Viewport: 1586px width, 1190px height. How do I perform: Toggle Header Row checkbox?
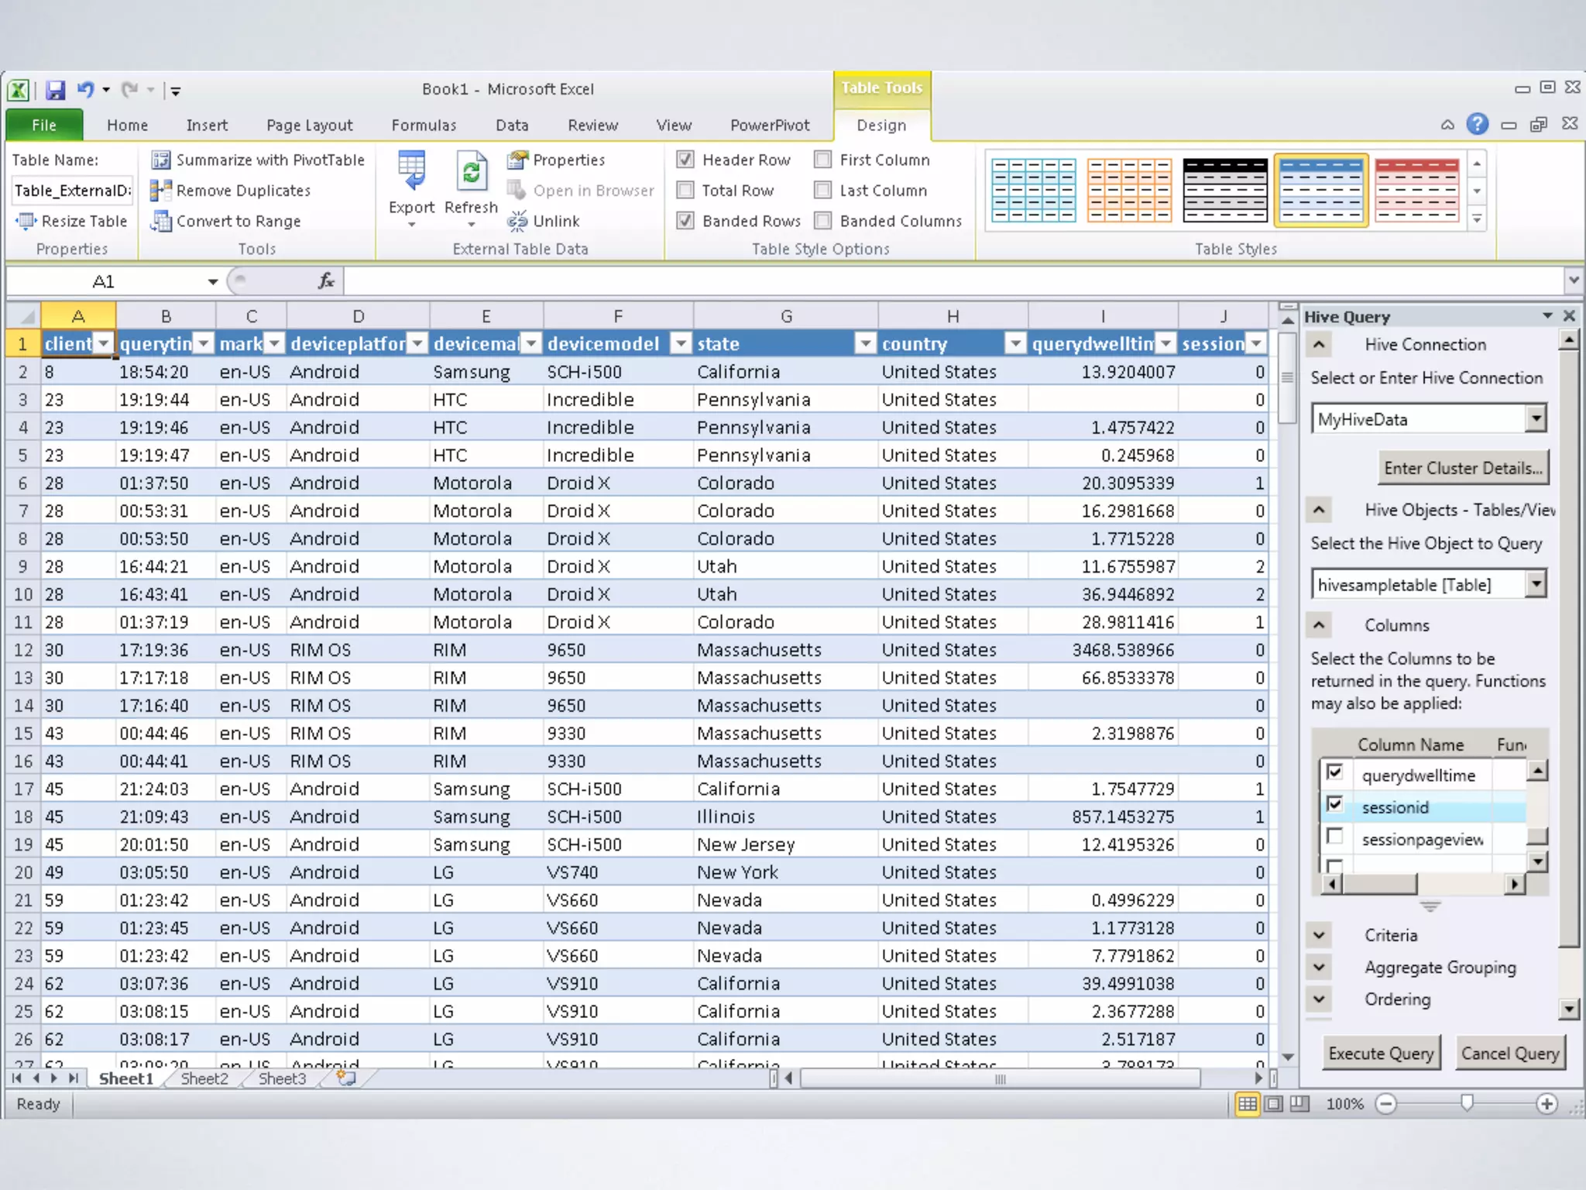point(685,160)
